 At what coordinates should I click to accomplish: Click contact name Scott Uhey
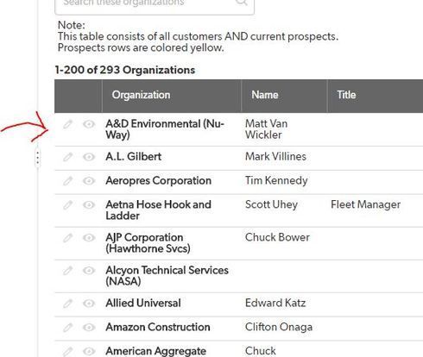tap(271, 204)
